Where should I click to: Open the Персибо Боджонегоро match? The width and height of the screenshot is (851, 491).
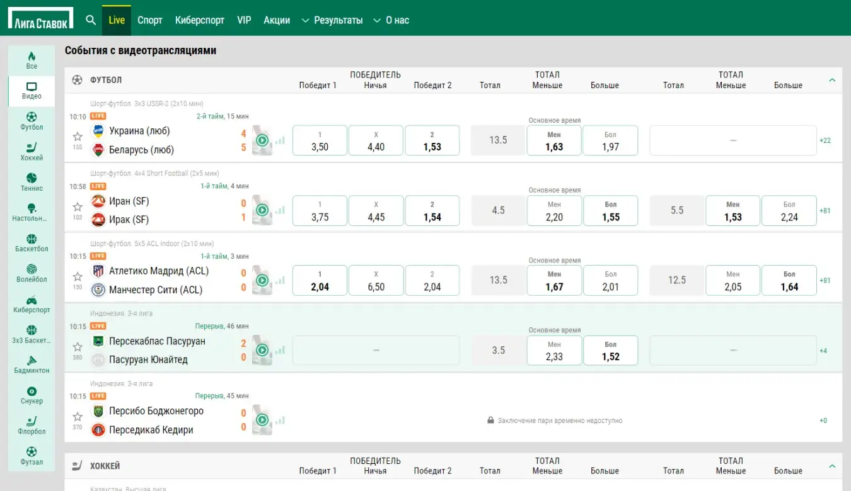coord(156,411)
